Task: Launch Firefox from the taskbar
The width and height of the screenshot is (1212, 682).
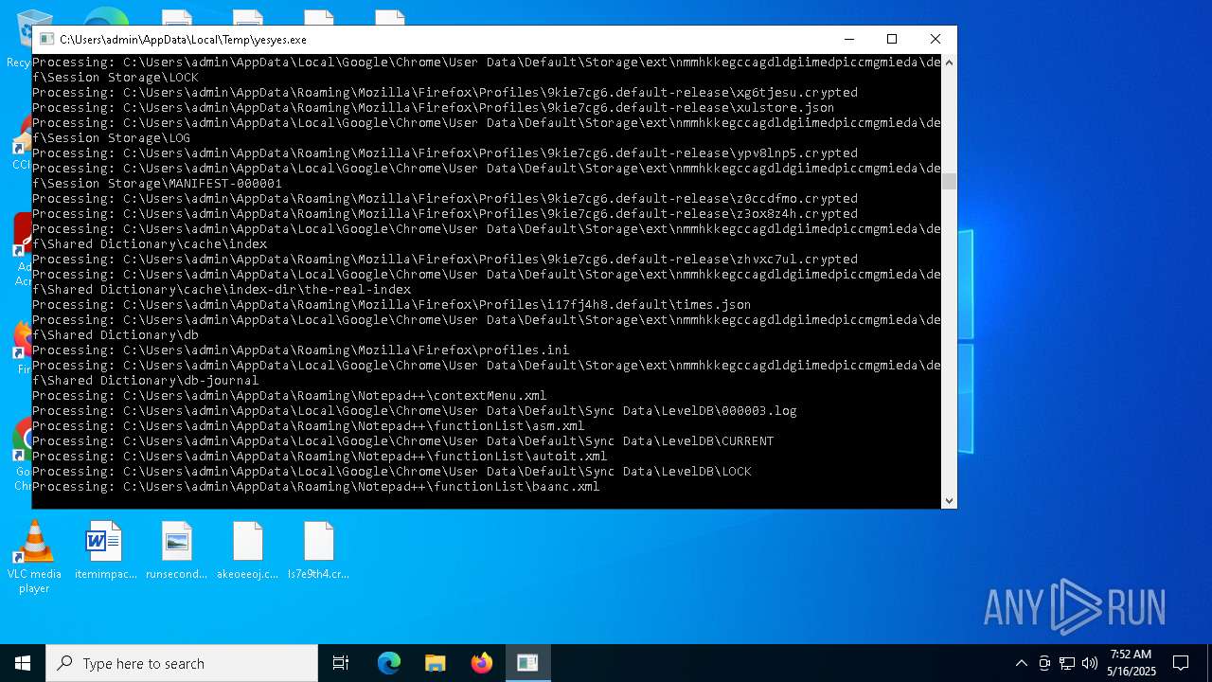Action: click(x=482, y=663)
